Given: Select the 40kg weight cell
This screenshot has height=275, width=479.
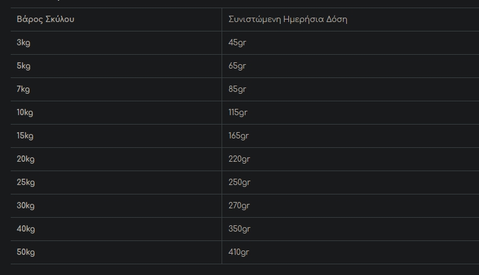Looking at the screenshot, I should [x=26, y=229].
